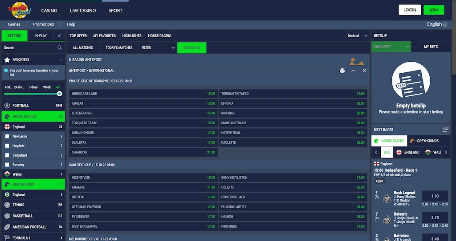Click the horse rider icon in H.Racing Antepost header

pos(357,61)
